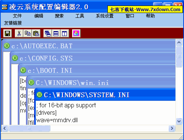Click green icon of AUTOEXEC.BAT window

[7, 46]
